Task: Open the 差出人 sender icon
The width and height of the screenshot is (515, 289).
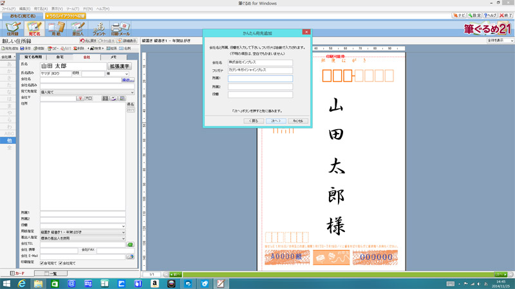Action: click(78, 29)
